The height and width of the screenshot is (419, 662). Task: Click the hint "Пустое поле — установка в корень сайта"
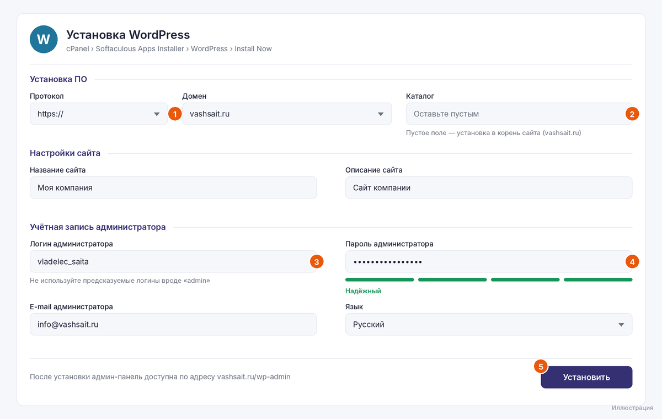click(494, 133)
